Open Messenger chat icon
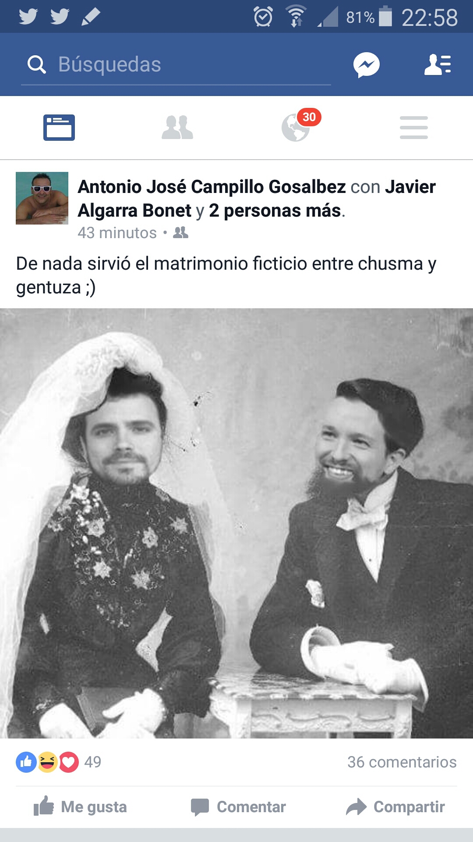 (366, 65)
